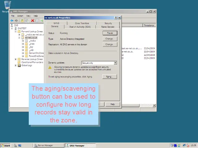Open the Dynamic updates dropdown
Image resolution: width=198 pixels, height=148 pixels.
pyautogui.click(x=115, y=63)
